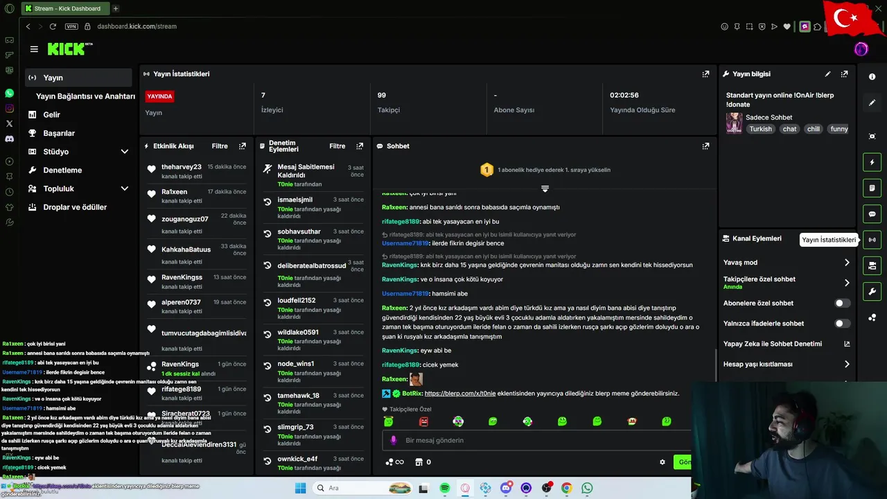This screenshot has width=887, height=499.
Task: Pop out the Denetim Eylemleri panel
Action: tap(360, 146)
